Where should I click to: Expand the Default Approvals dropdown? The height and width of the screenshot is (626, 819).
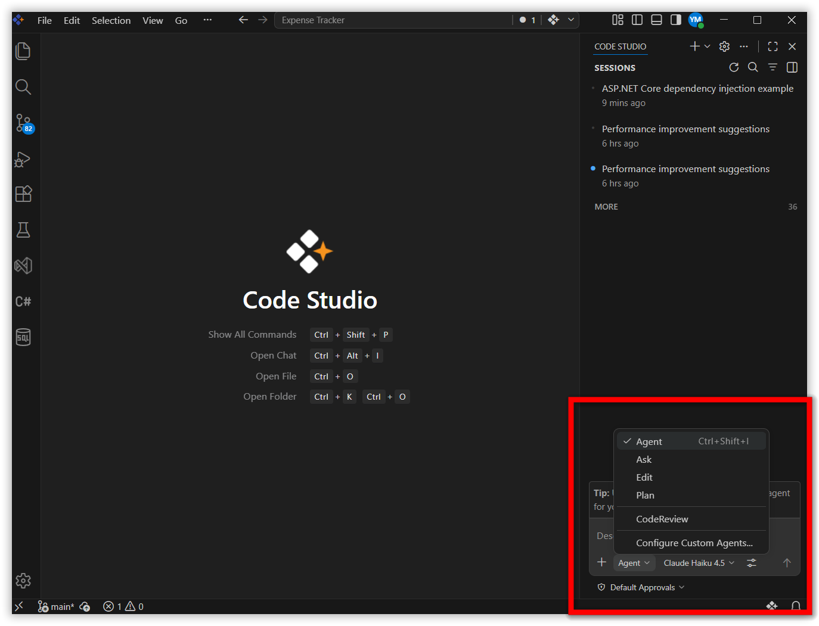642,587
